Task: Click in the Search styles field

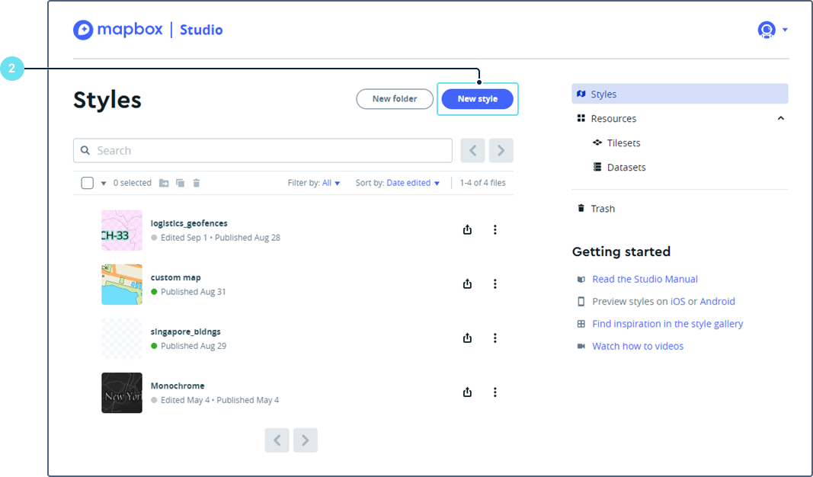Action: click(x=263, y=151)
